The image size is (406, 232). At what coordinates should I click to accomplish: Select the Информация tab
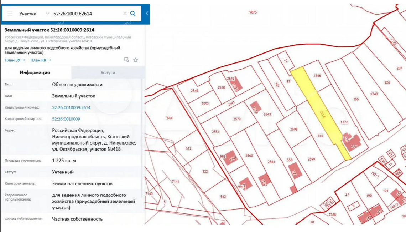[35, 72]
